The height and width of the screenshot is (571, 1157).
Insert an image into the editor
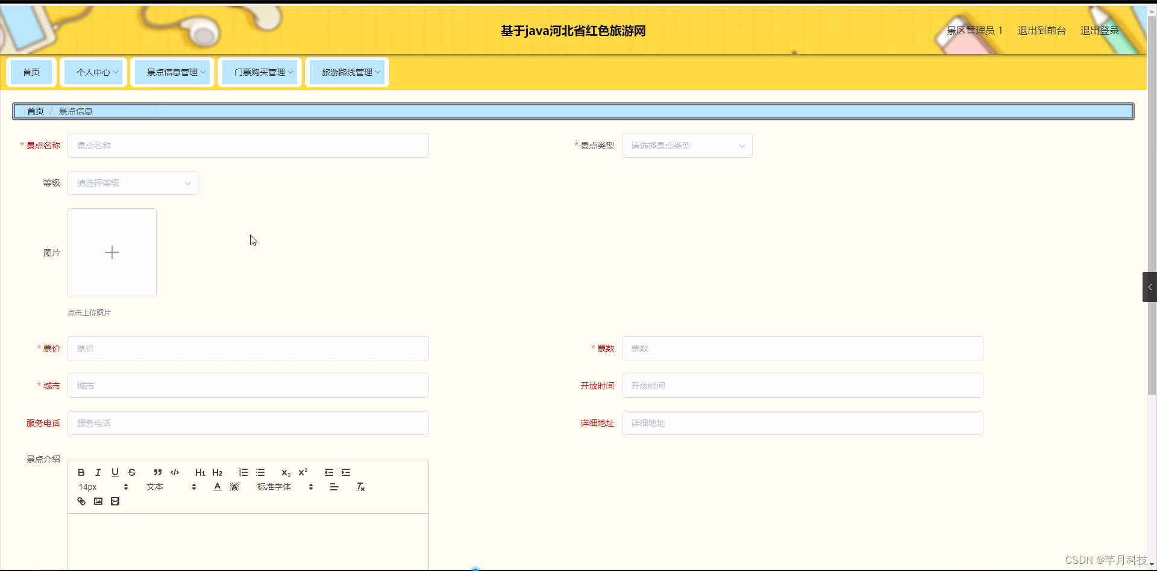tap(98, 501)
